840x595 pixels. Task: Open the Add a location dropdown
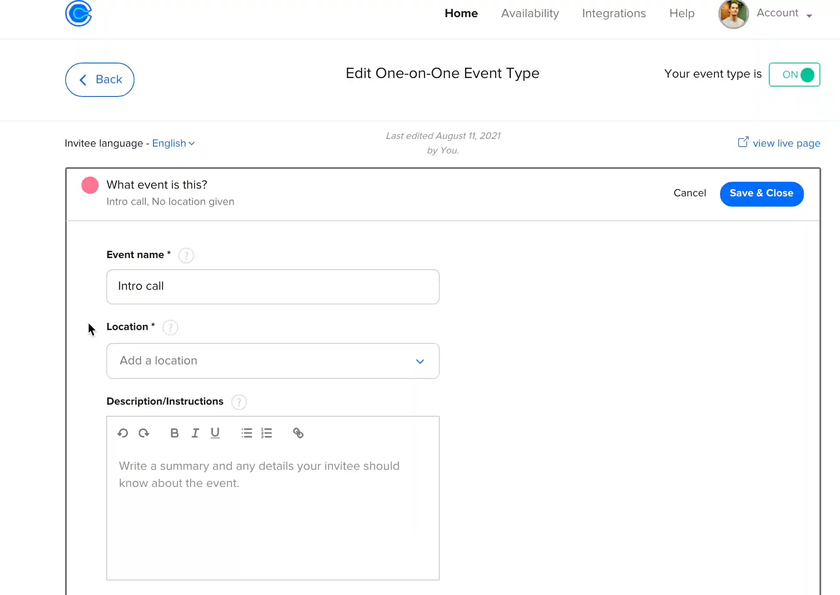tap(273, 361)
